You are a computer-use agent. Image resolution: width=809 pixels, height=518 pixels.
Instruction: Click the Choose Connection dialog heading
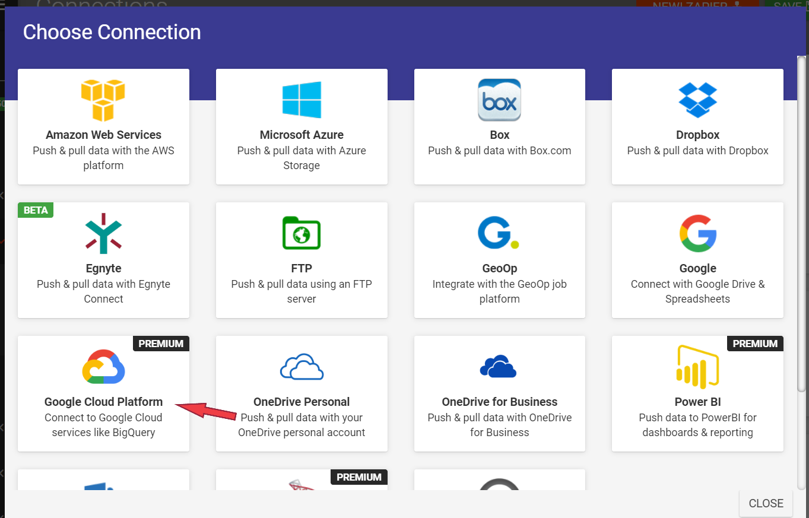[112, 32]
